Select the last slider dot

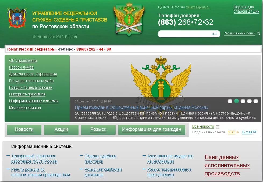point(256,101)
